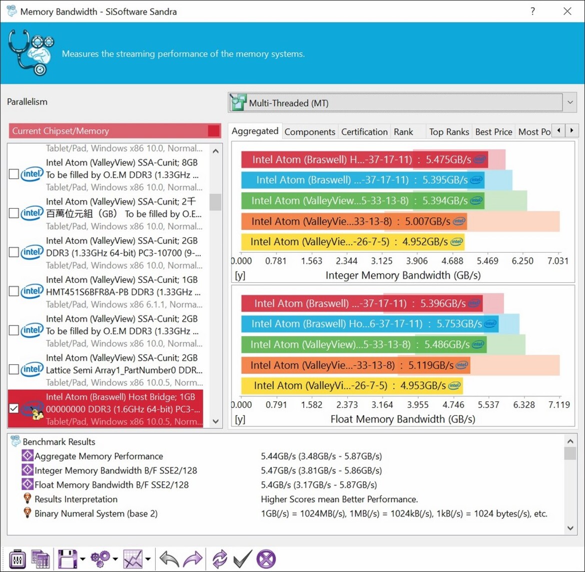Open the Parallelism Multi-Threaded (MT) dropdown
Screen dimensions: 585x572
(402, 102)
